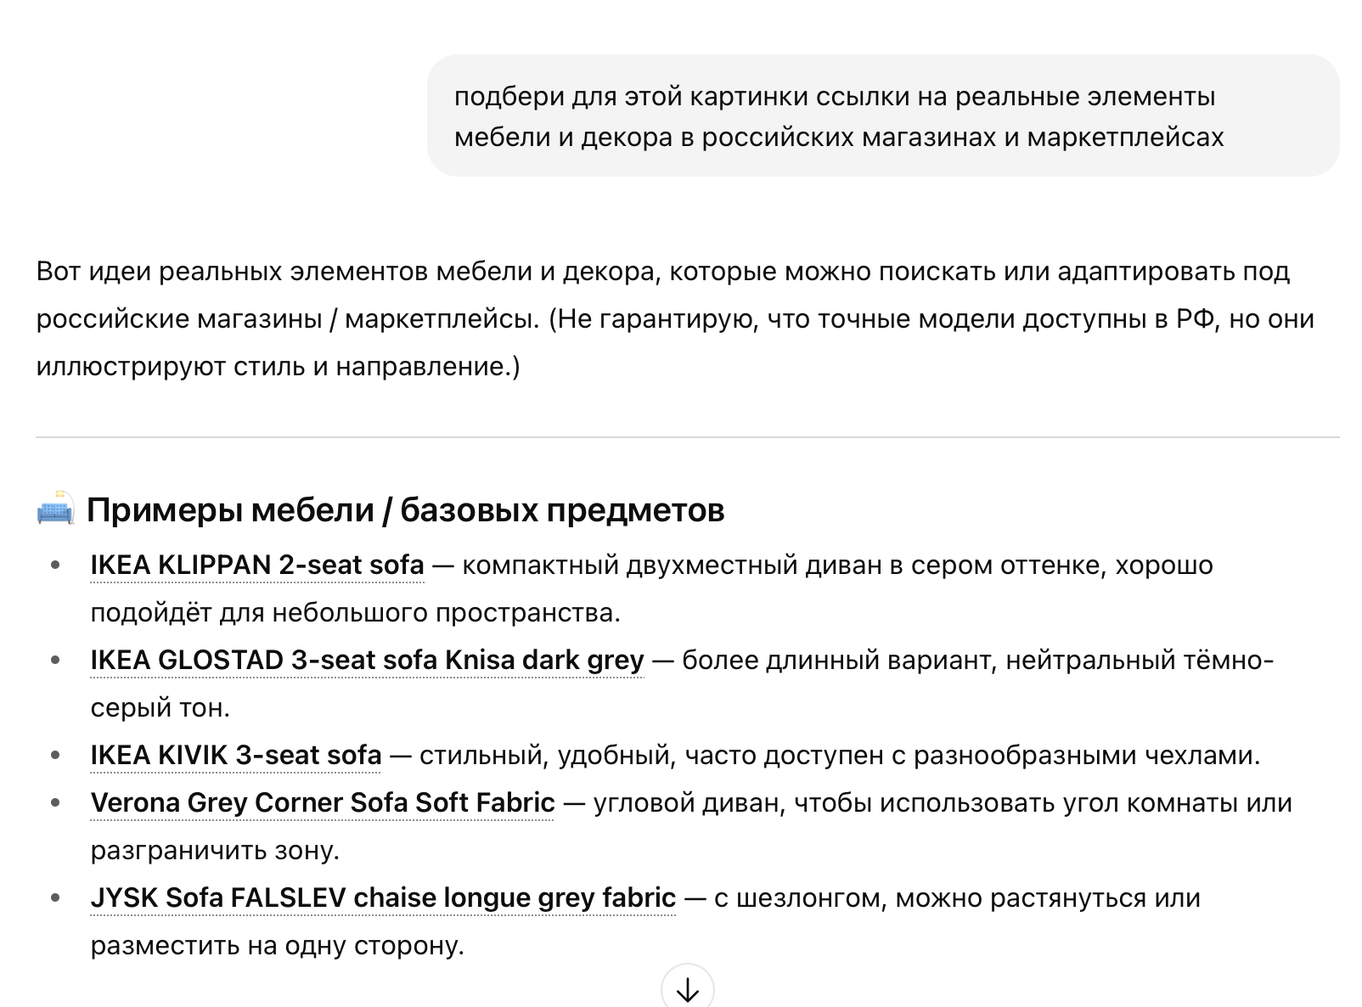Click the bullet point before IKEA KLIPPAN
The width and height of the screenshot is (1362, 1007).
click(56, 565)
